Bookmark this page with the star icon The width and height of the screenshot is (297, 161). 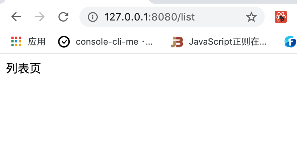pos(251,17)
